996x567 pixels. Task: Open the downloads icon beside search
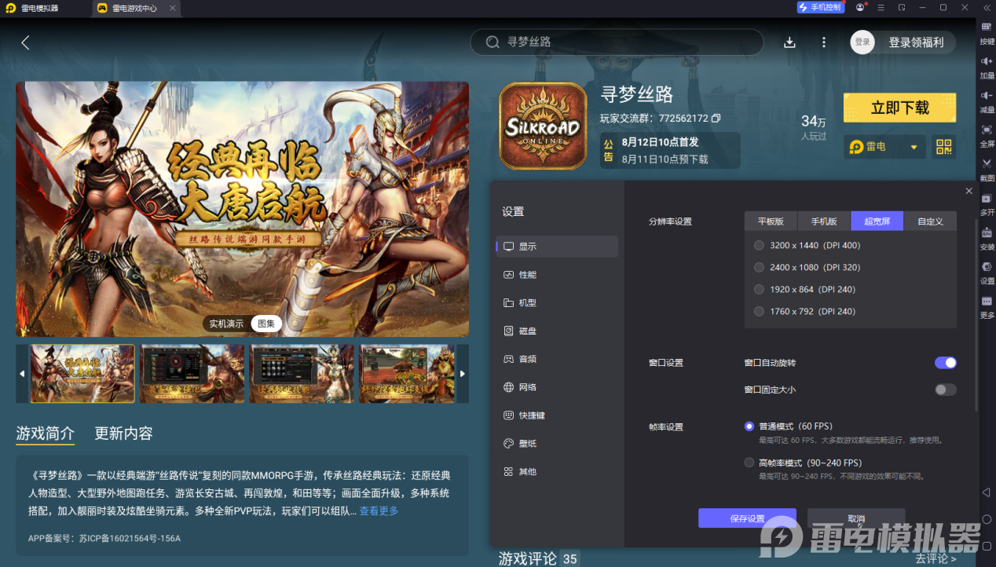coord(789,42)
